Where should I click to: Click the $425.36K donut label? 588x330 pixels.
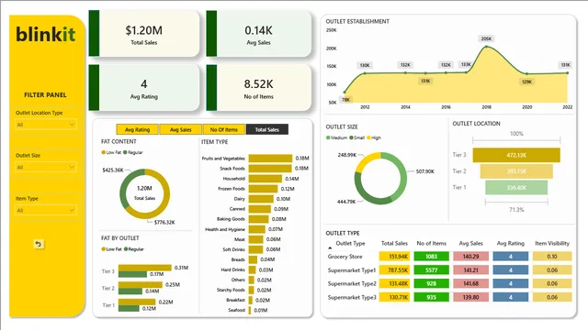pos(113,170)
